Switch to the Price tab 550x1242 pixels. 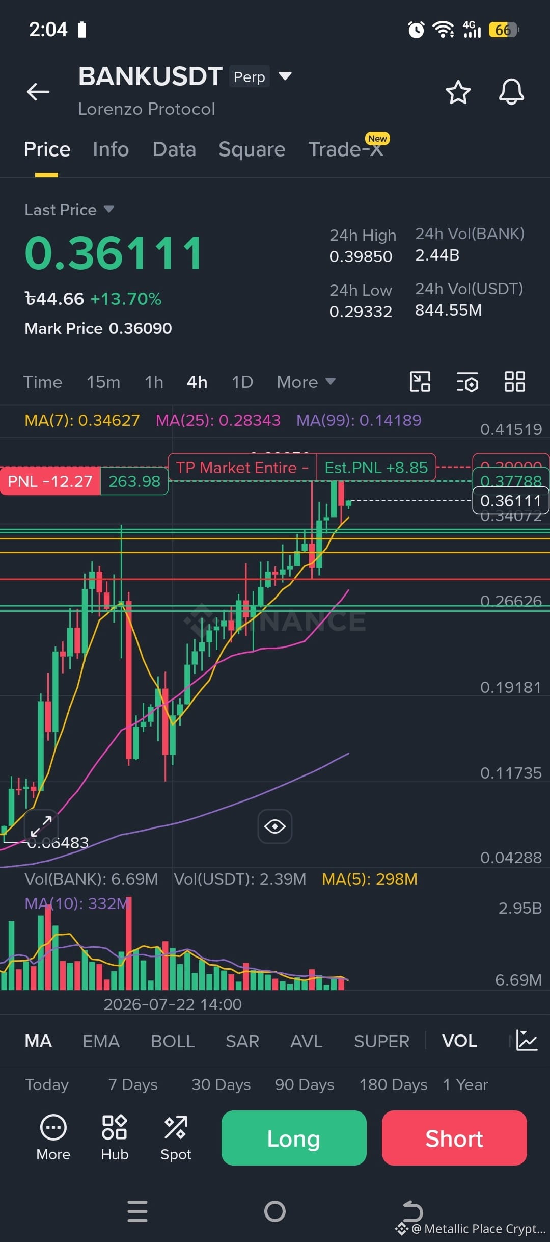click(x=47, y=149)
